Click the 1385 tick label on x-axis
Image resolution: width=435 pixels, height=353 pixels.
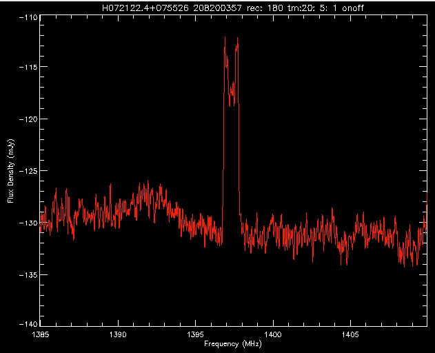click(x=41, y=334)
